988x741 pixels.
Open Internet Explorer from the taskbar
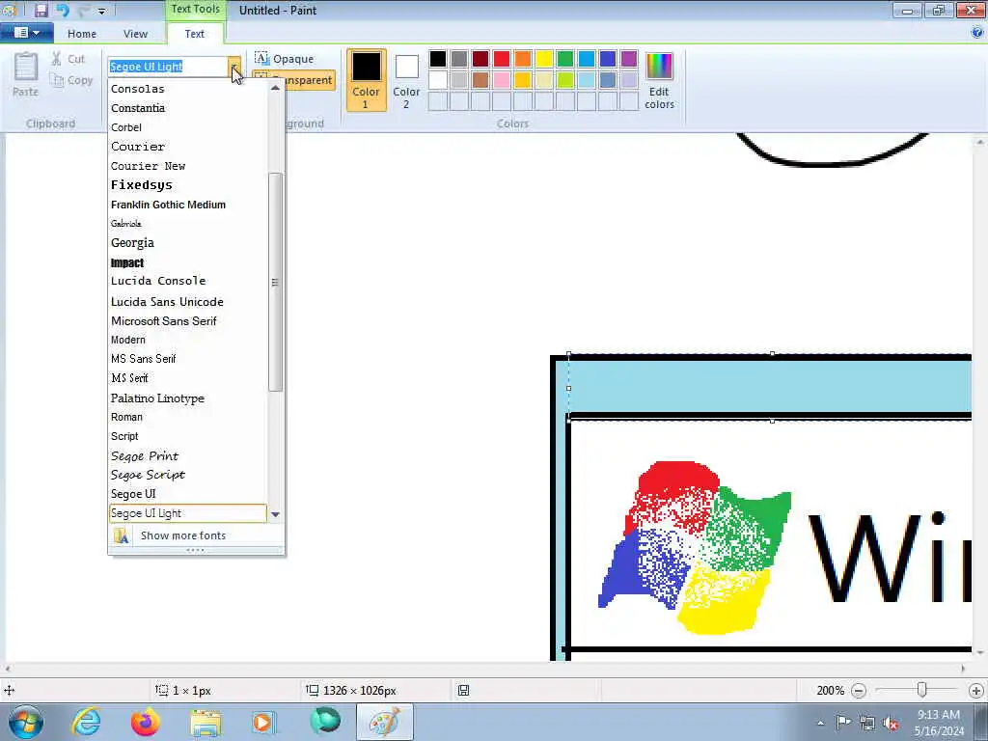point(86,722)
